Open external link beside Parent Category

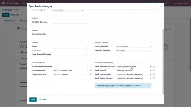(83, 10)
